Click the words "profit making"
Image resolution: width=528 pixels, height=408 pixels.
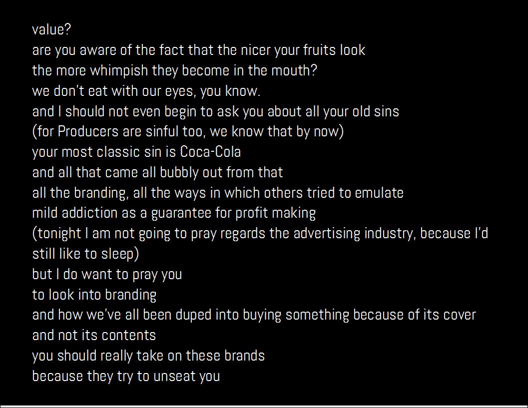click(275, 213)
